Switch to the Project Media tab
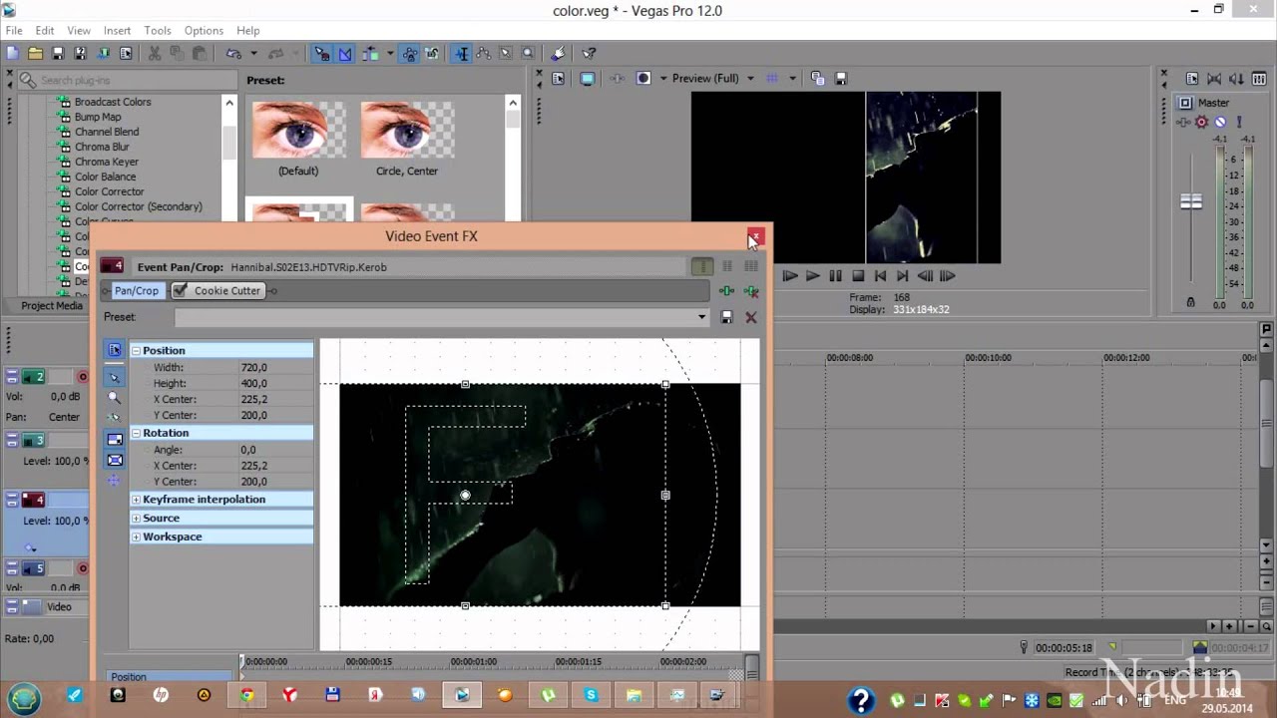The width and height of the screenshot is (1277, 718). (x=52, y=306)
